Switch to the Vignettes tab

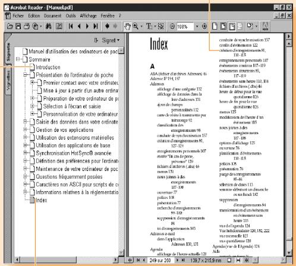(x=8, y=80)
